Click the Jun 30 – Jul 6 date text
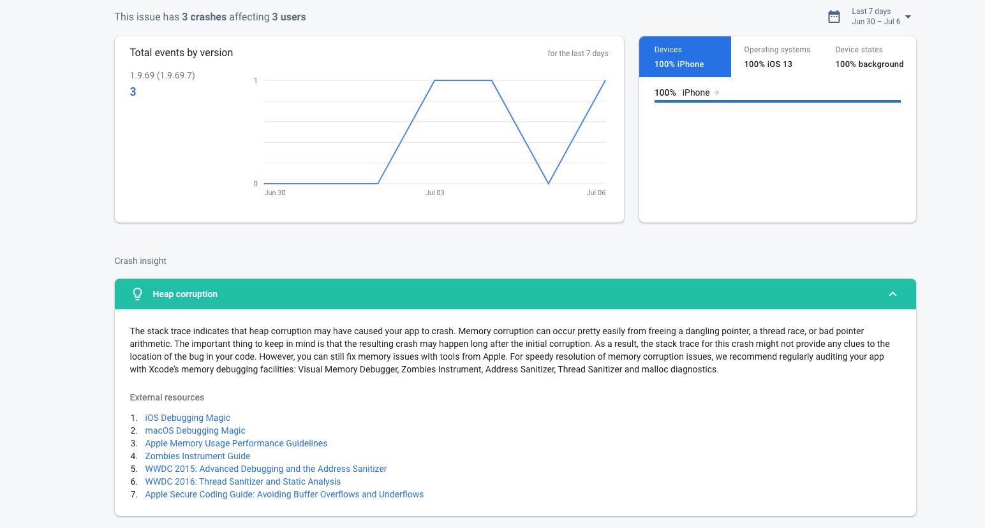This screenshot has width=985, height=528. pos(876,22)
